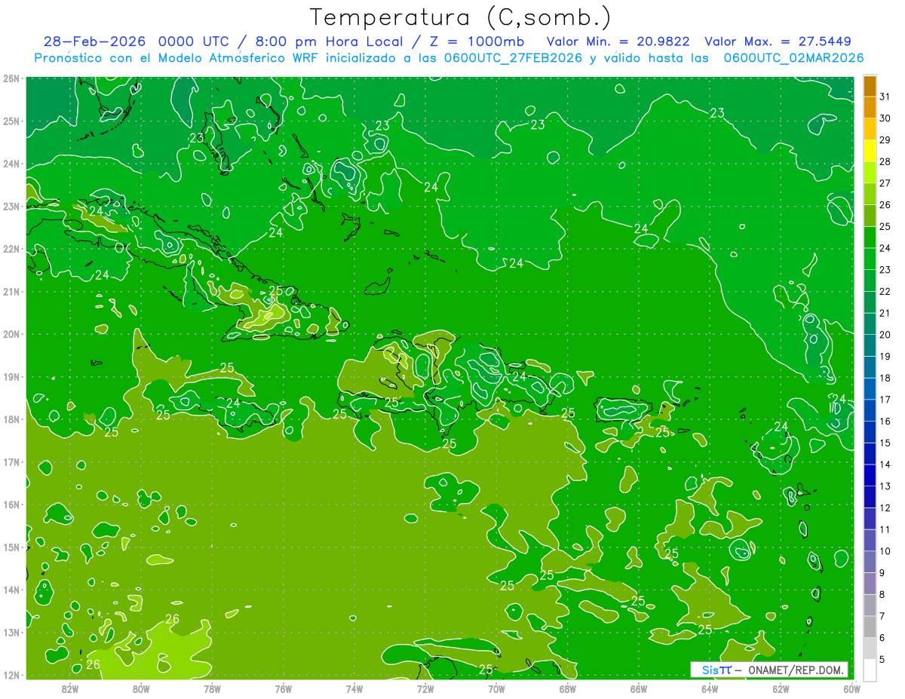Click the '13N' latitude axis label
905x699 pixels.
click(11, 632)
